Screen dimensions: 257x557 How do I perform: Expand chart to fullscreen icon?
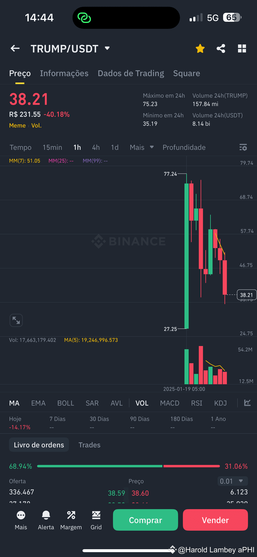coord(16,320)
